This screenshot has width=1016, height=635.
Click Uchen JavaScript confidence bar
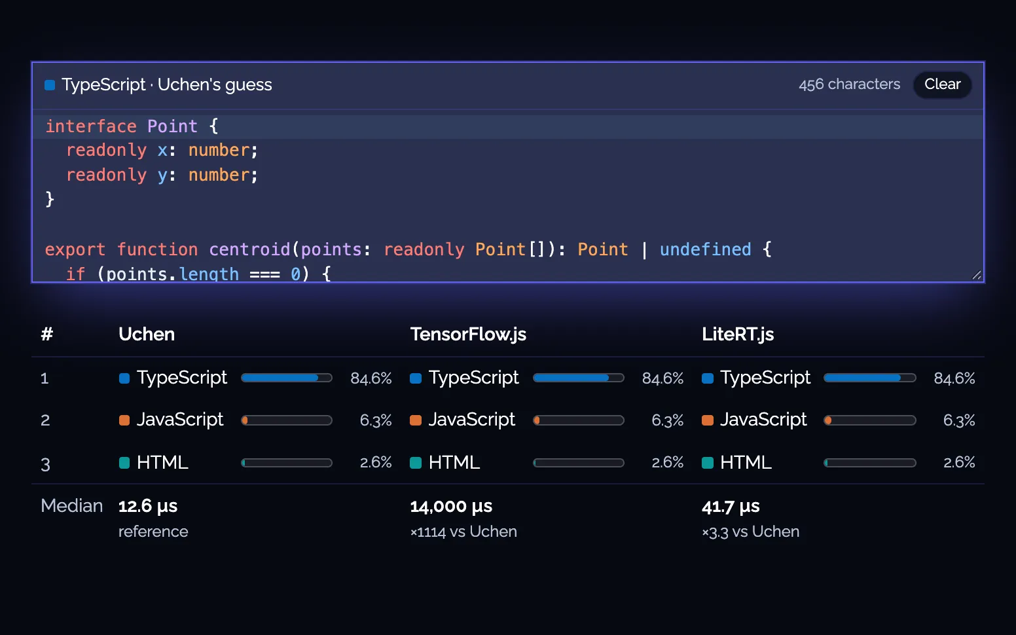[287, 420]
